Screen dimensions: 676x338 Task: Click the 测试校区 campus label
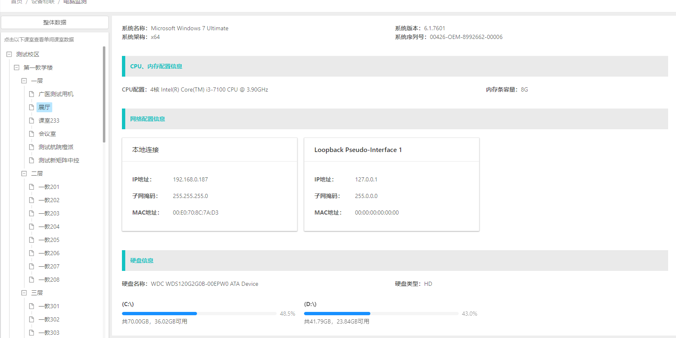[28, 54]
